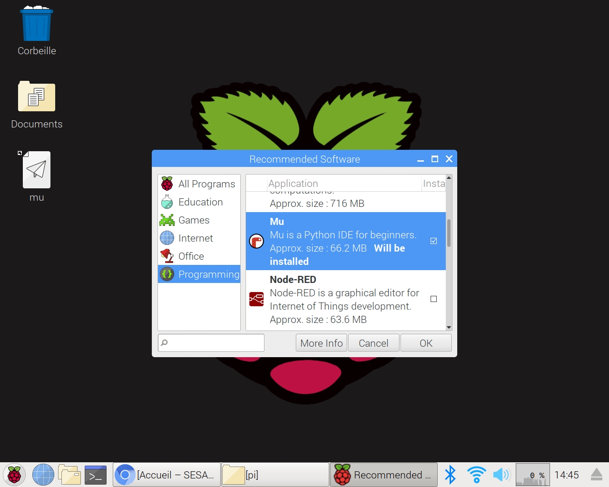Open the Raspberry Pi main menu
Viewport: 609px width, 487px height.
[14, 475]
